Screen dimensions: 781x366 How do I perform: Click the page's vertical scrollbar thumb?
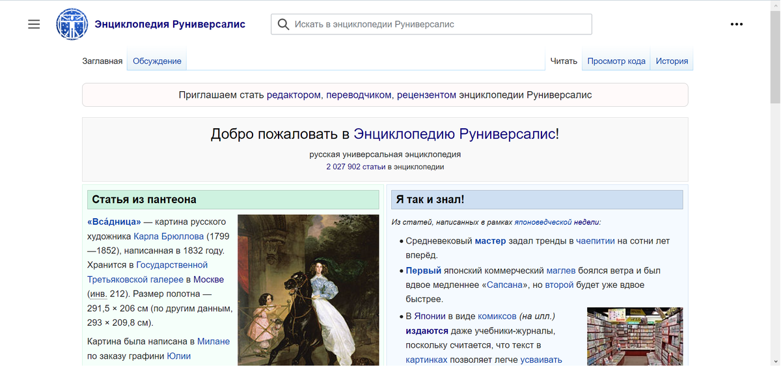[x=775, y=56]
